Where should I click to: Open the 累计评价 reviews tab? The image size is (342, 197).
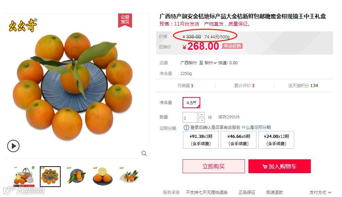point(244,85)
